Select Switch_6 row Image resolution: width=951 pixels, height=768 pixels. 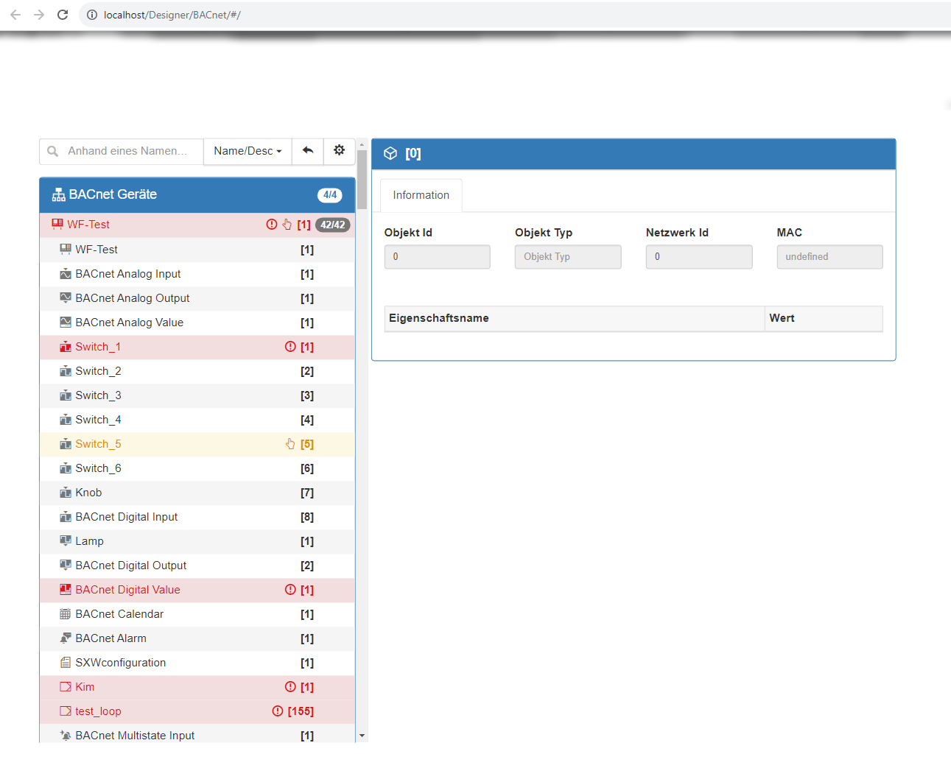pos(197,468)
